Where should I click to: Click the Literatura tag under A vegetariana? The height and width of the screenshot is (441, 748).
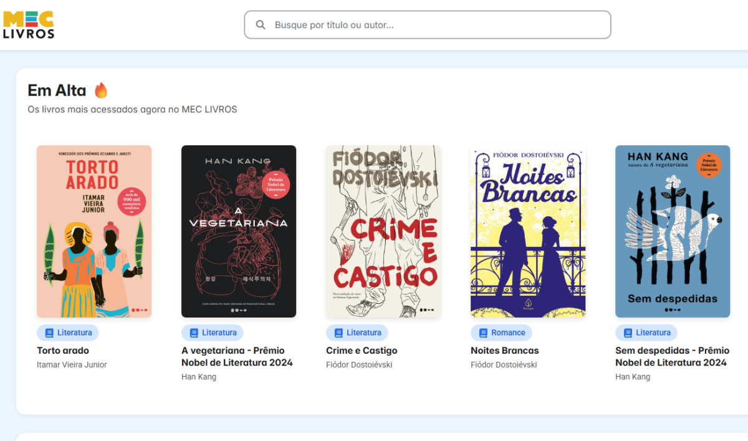coord(213,332)
